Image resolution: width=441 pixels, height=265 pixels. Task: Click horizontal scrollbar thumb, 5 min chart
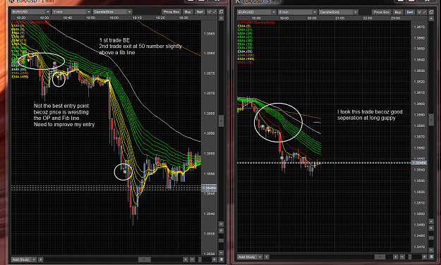pos(380,257)
